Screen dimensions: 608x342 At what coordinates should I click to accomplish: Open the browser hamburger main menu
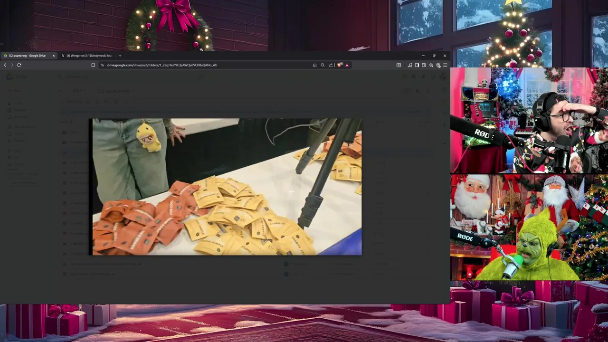[445, 65]
